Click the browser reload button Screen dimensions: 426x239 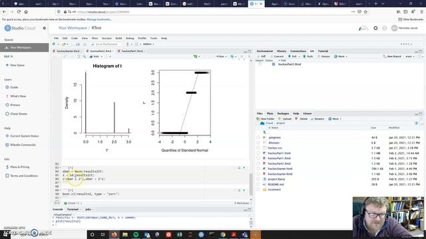19,12
